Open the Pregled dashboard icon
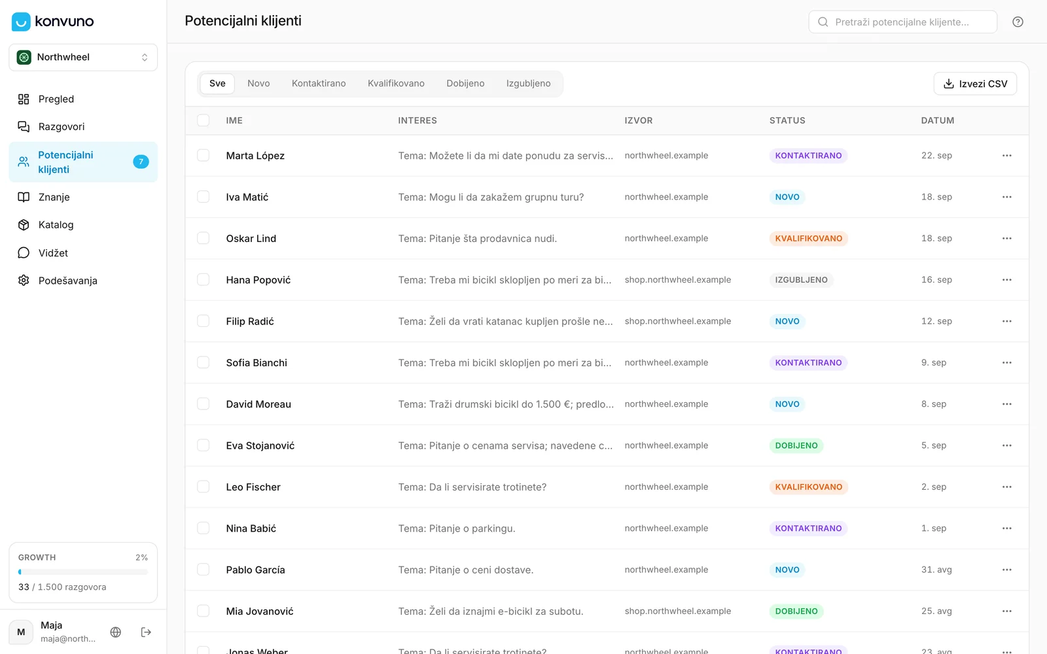The height and width of the screenshot is (654, 1047). pyautogui.click(x=24, y=99)
